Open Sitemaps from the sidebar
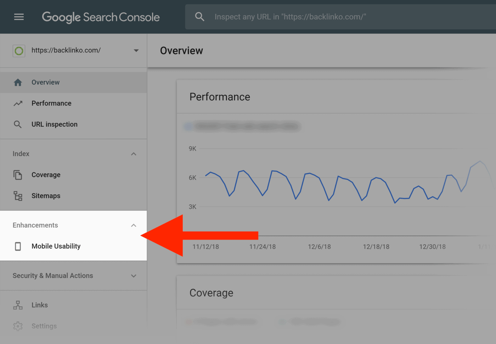The height and width of the screenshot is (344, 496). pyautogui.click(x=73, y=196)
